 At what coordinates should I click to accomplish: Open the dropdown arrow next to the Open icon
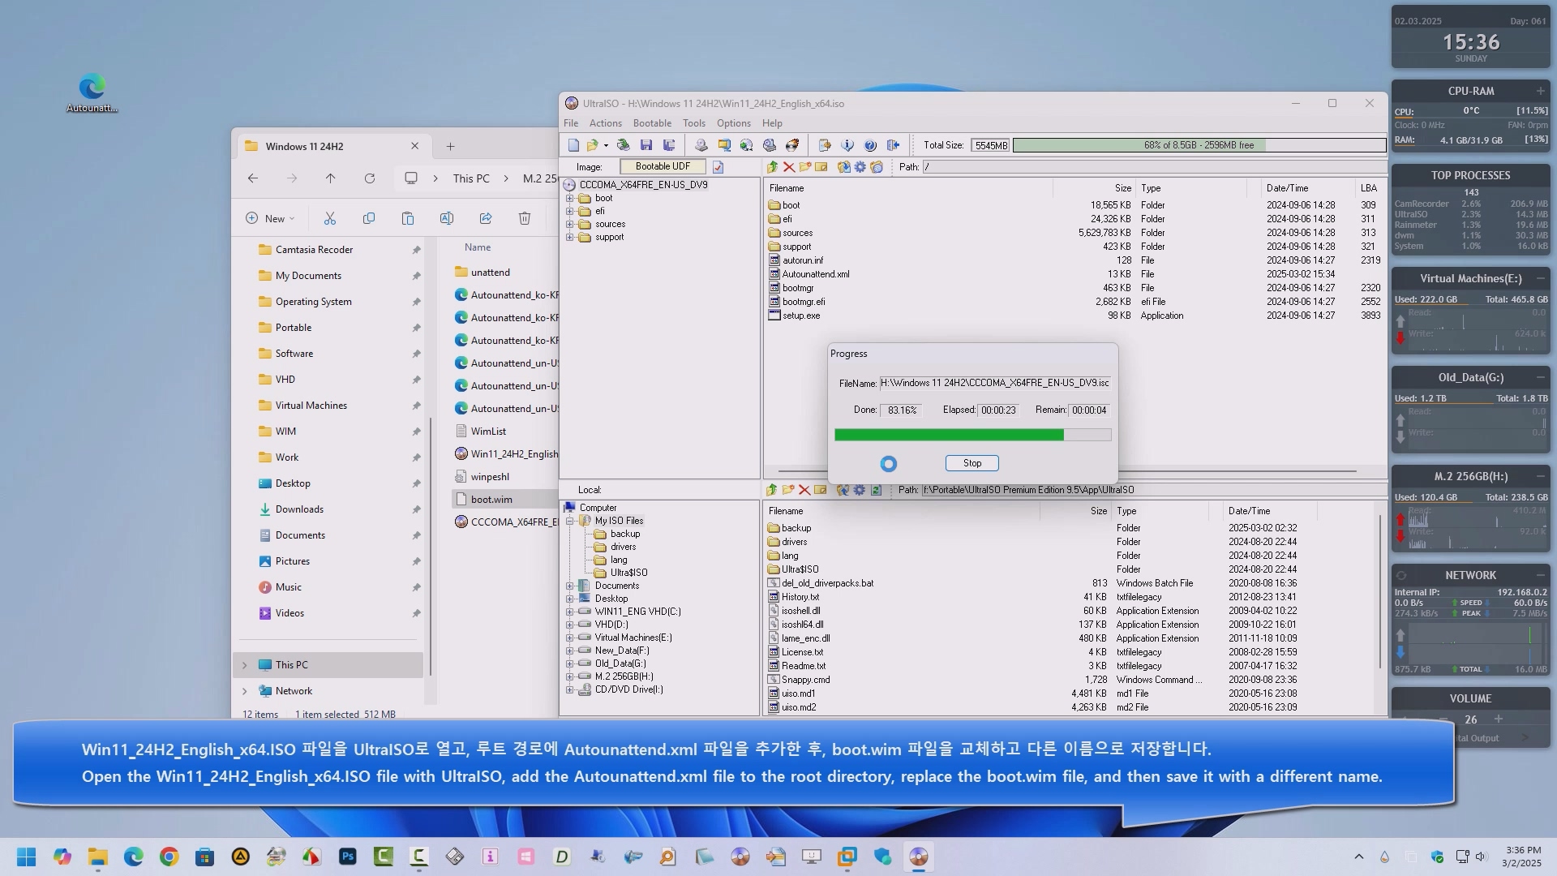point(606,146)
